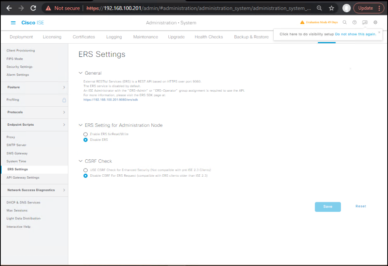The height and width of the screenshot is (266, 388).
Task: Click the visibility setup prompt text
Action: [x=307, y=34]
